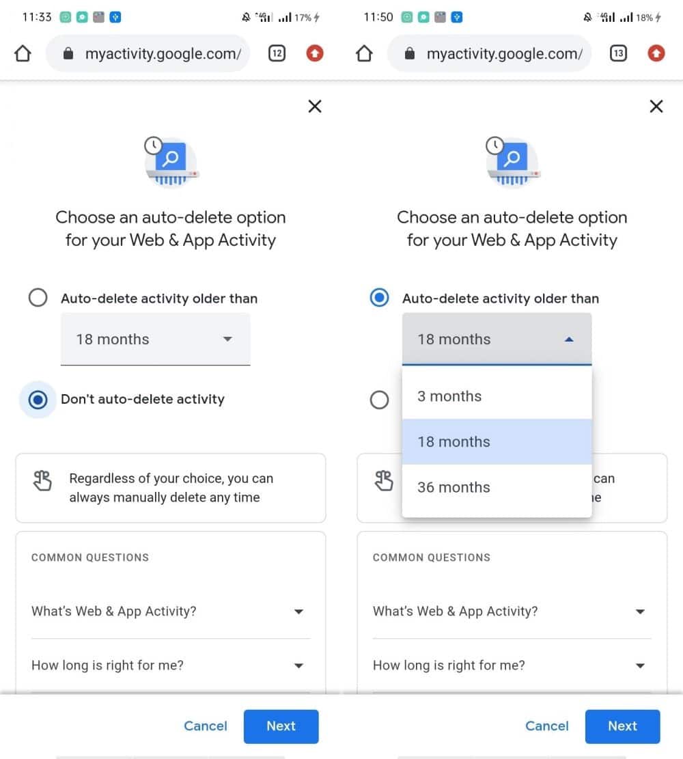Open the collapsed "18 months" dropdown
This screenshot has width=683, height=759.
[155, 340]
